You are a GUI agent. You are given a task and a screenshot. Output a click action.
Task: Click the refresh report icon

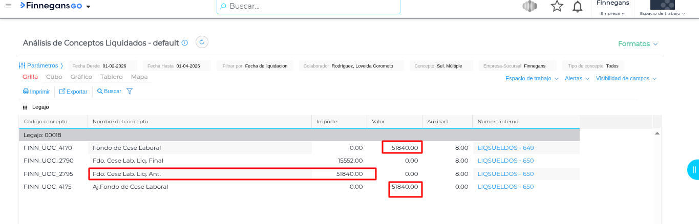coord(202,42)
